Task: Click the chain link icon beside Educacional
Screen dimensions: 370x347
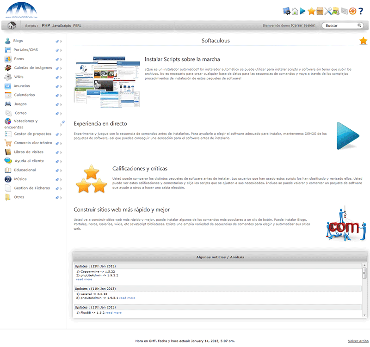Action: coord(57,170)
